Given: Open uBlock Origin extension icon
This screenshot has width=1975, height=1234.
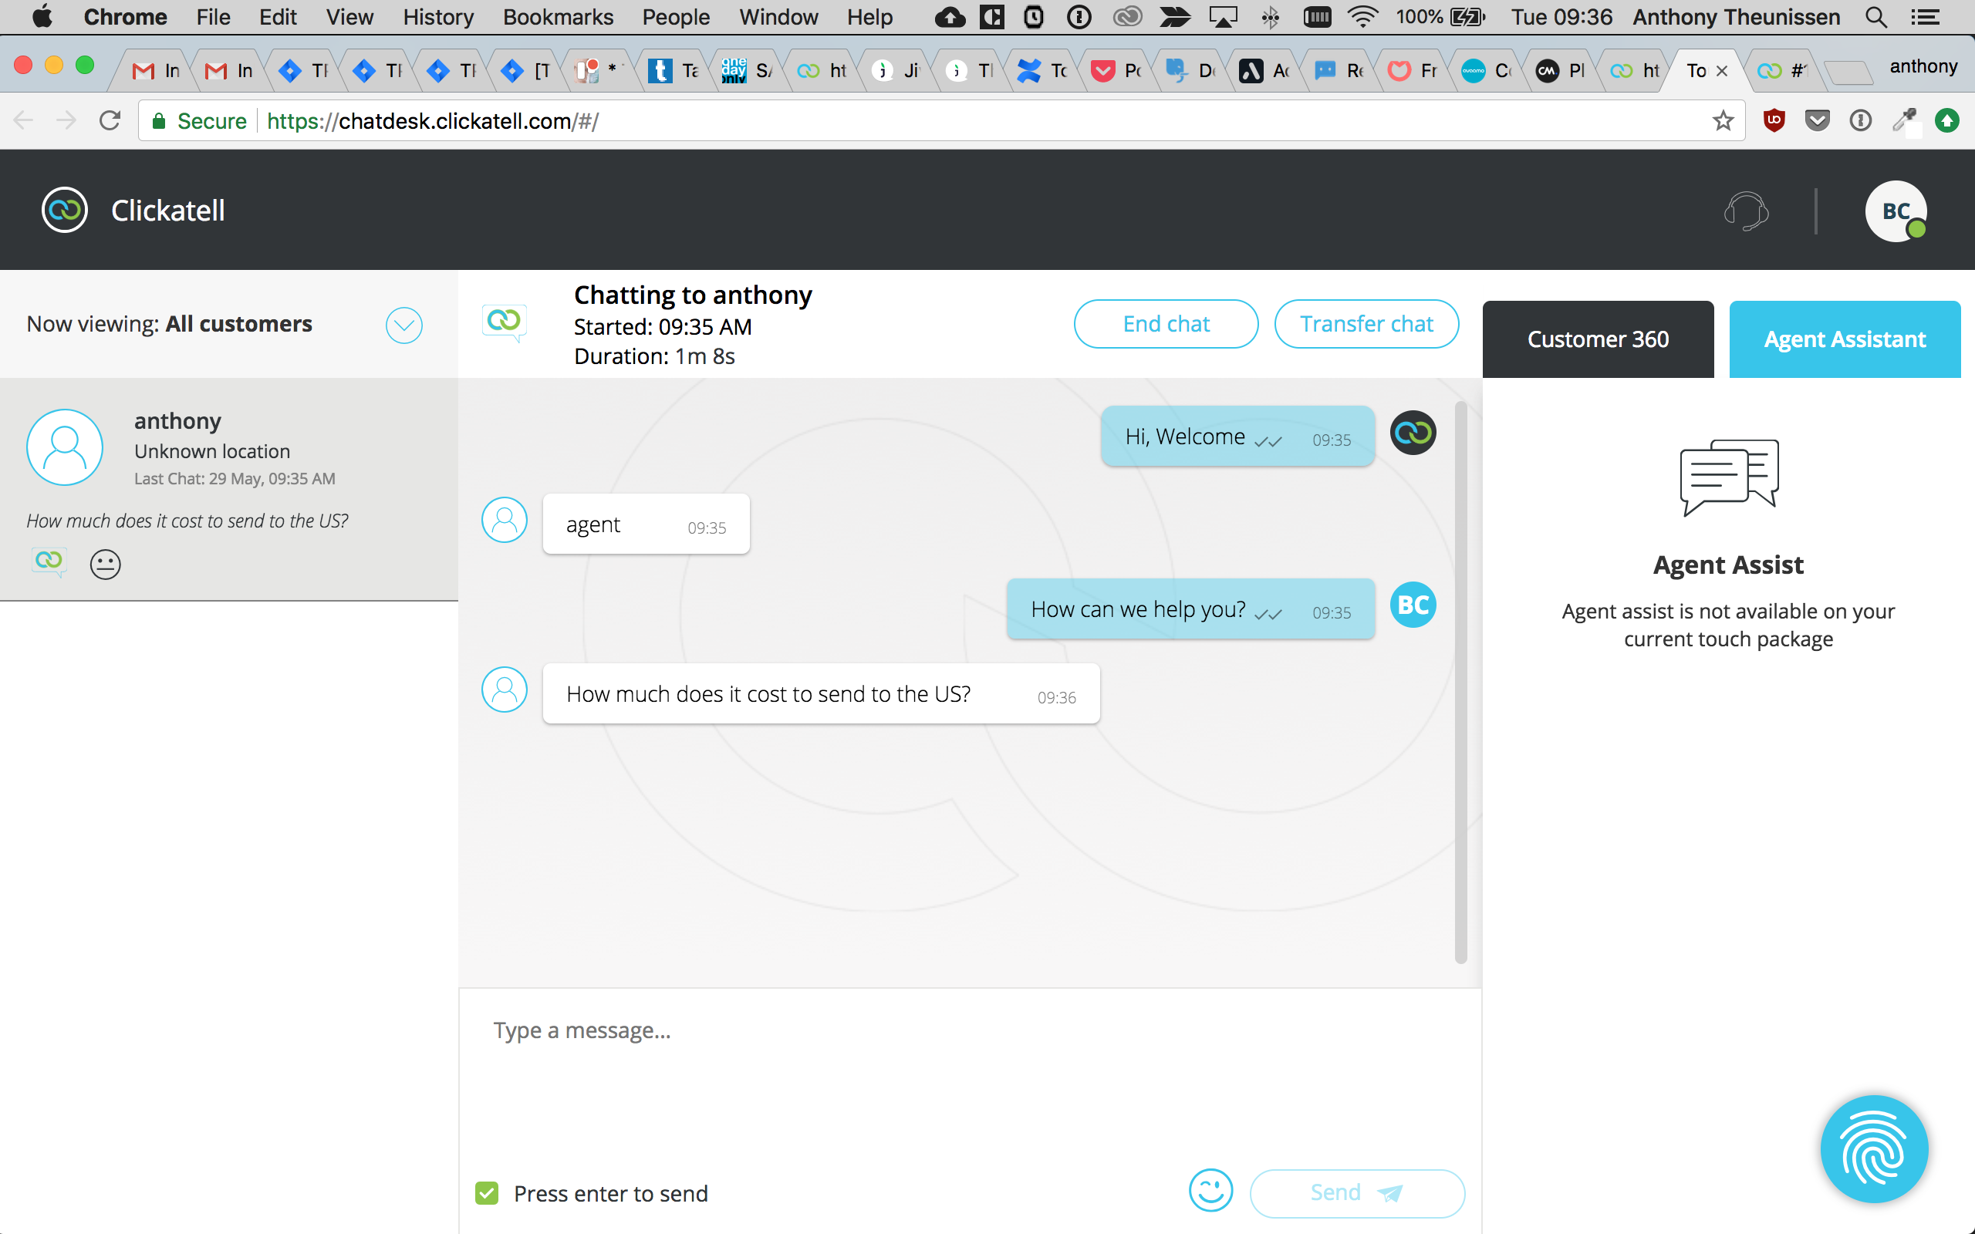Looking at the screenshot, I should [1774, 121].
